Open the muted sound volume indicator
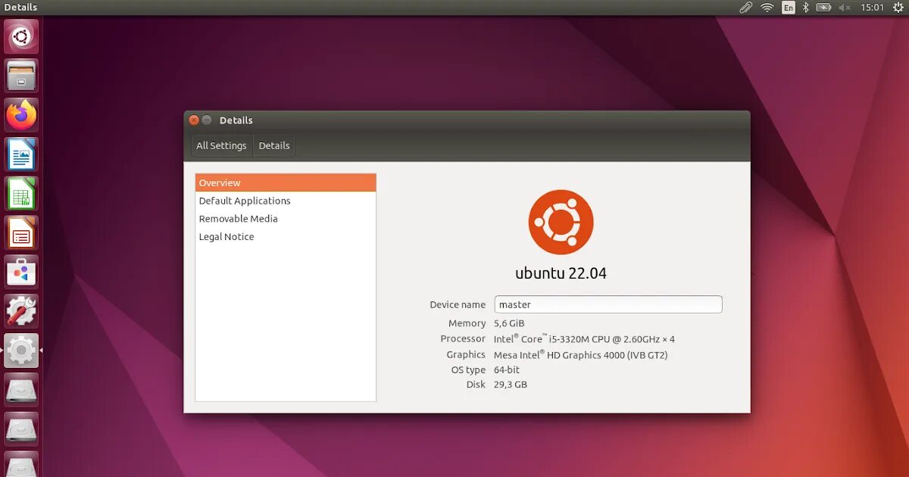Image resolution: width=909 pixels, height=477 pixels. point(845,8)
